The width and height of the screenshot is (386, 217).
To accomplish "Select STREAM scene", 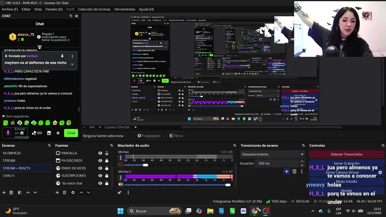I will point(26,161).
